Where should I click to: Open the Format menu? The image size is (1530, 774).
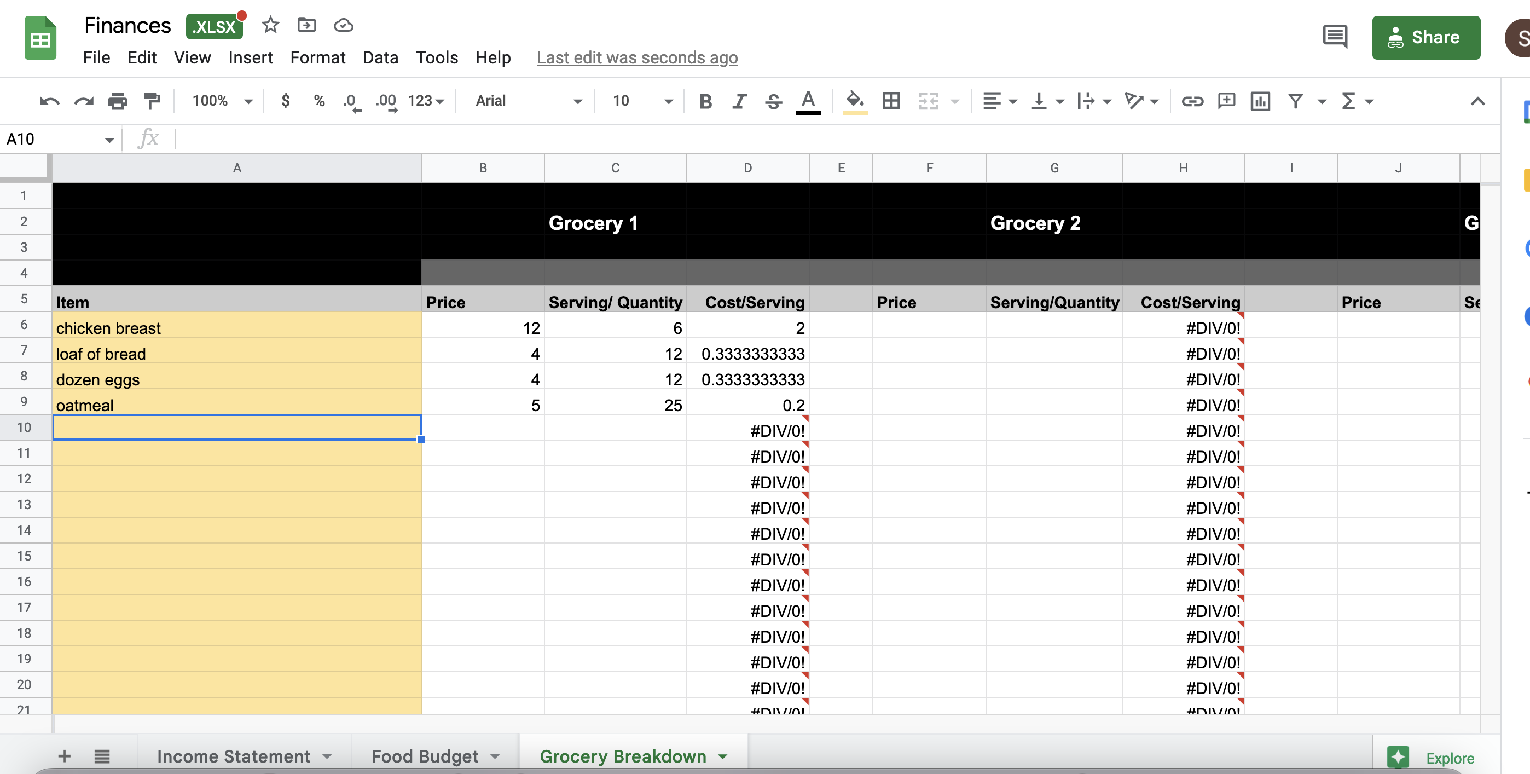click(318, 57)
